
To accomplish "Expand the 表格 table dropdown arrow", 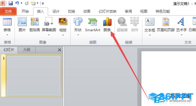I will click(x=7, y=35).
